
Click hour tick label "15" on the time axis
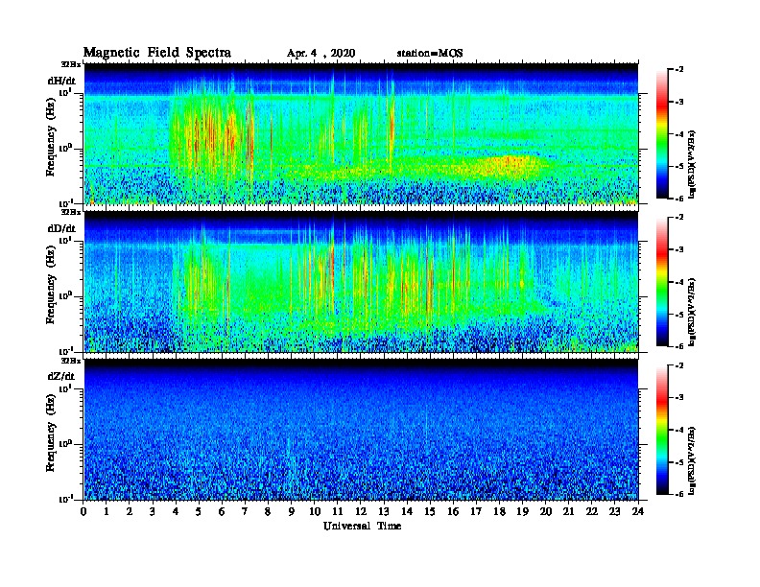pos(430,511)
